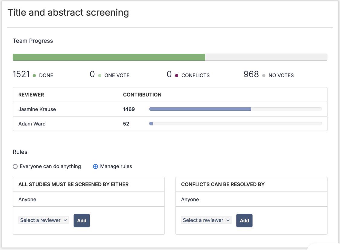Click the purple CONFLICTS status dot

176,75
